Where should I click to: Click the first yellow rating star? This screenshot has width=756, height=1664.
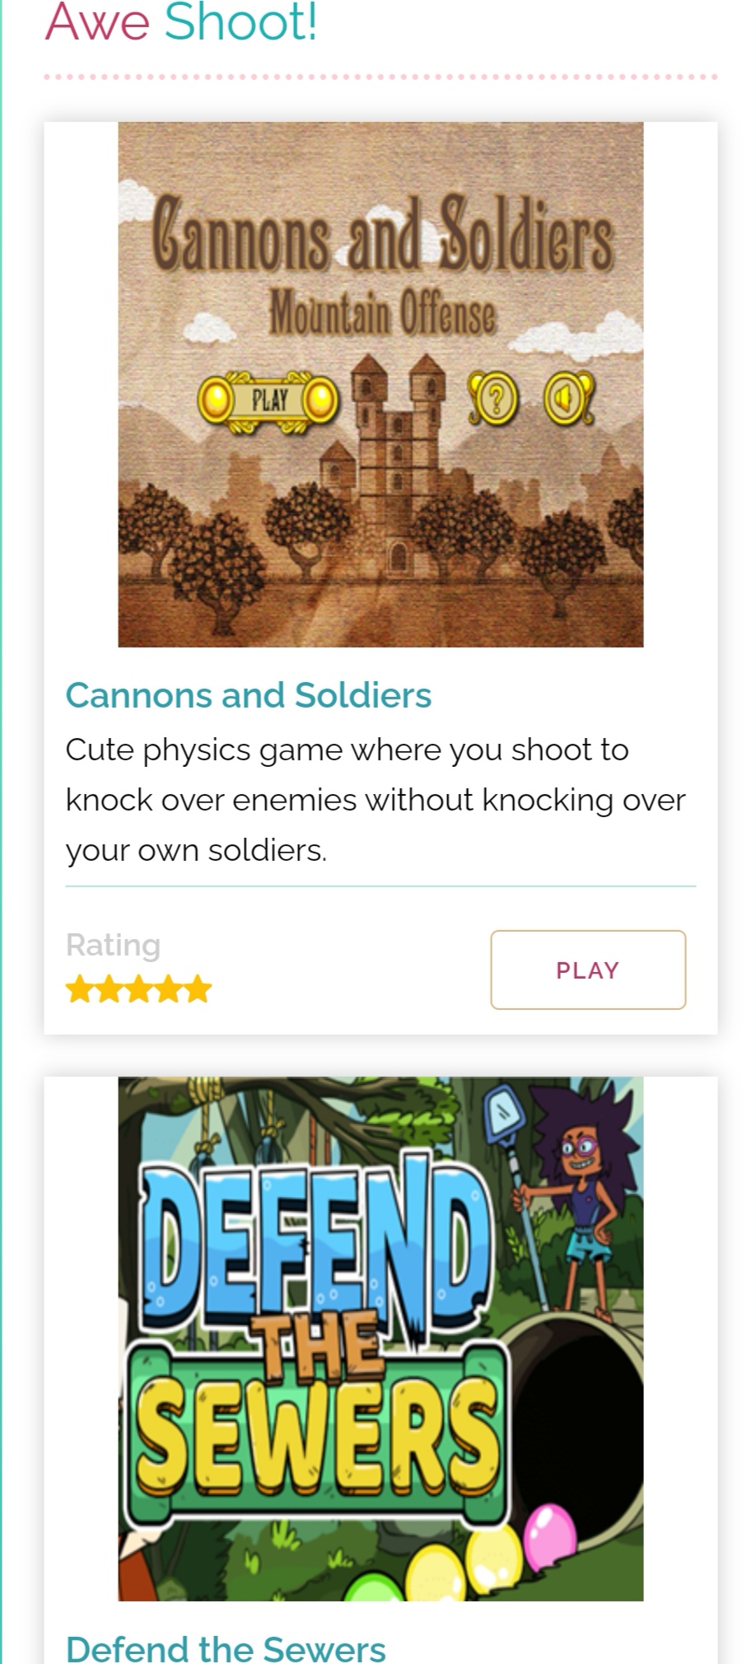pos(80,989)
